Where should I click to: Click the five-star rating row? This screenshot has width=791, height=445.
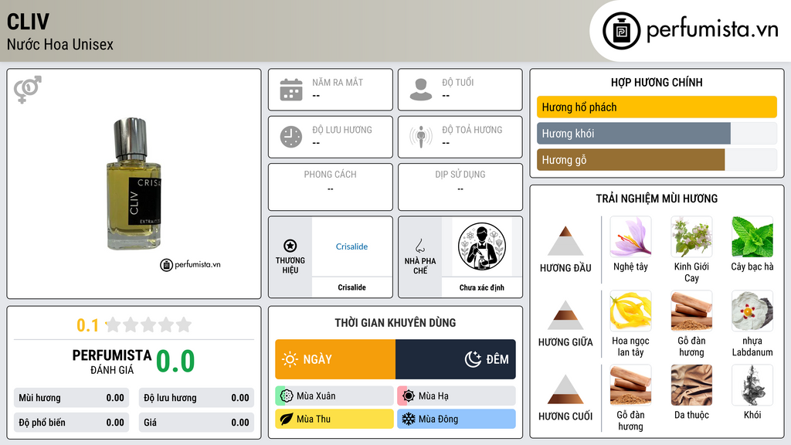coord(148,324)
